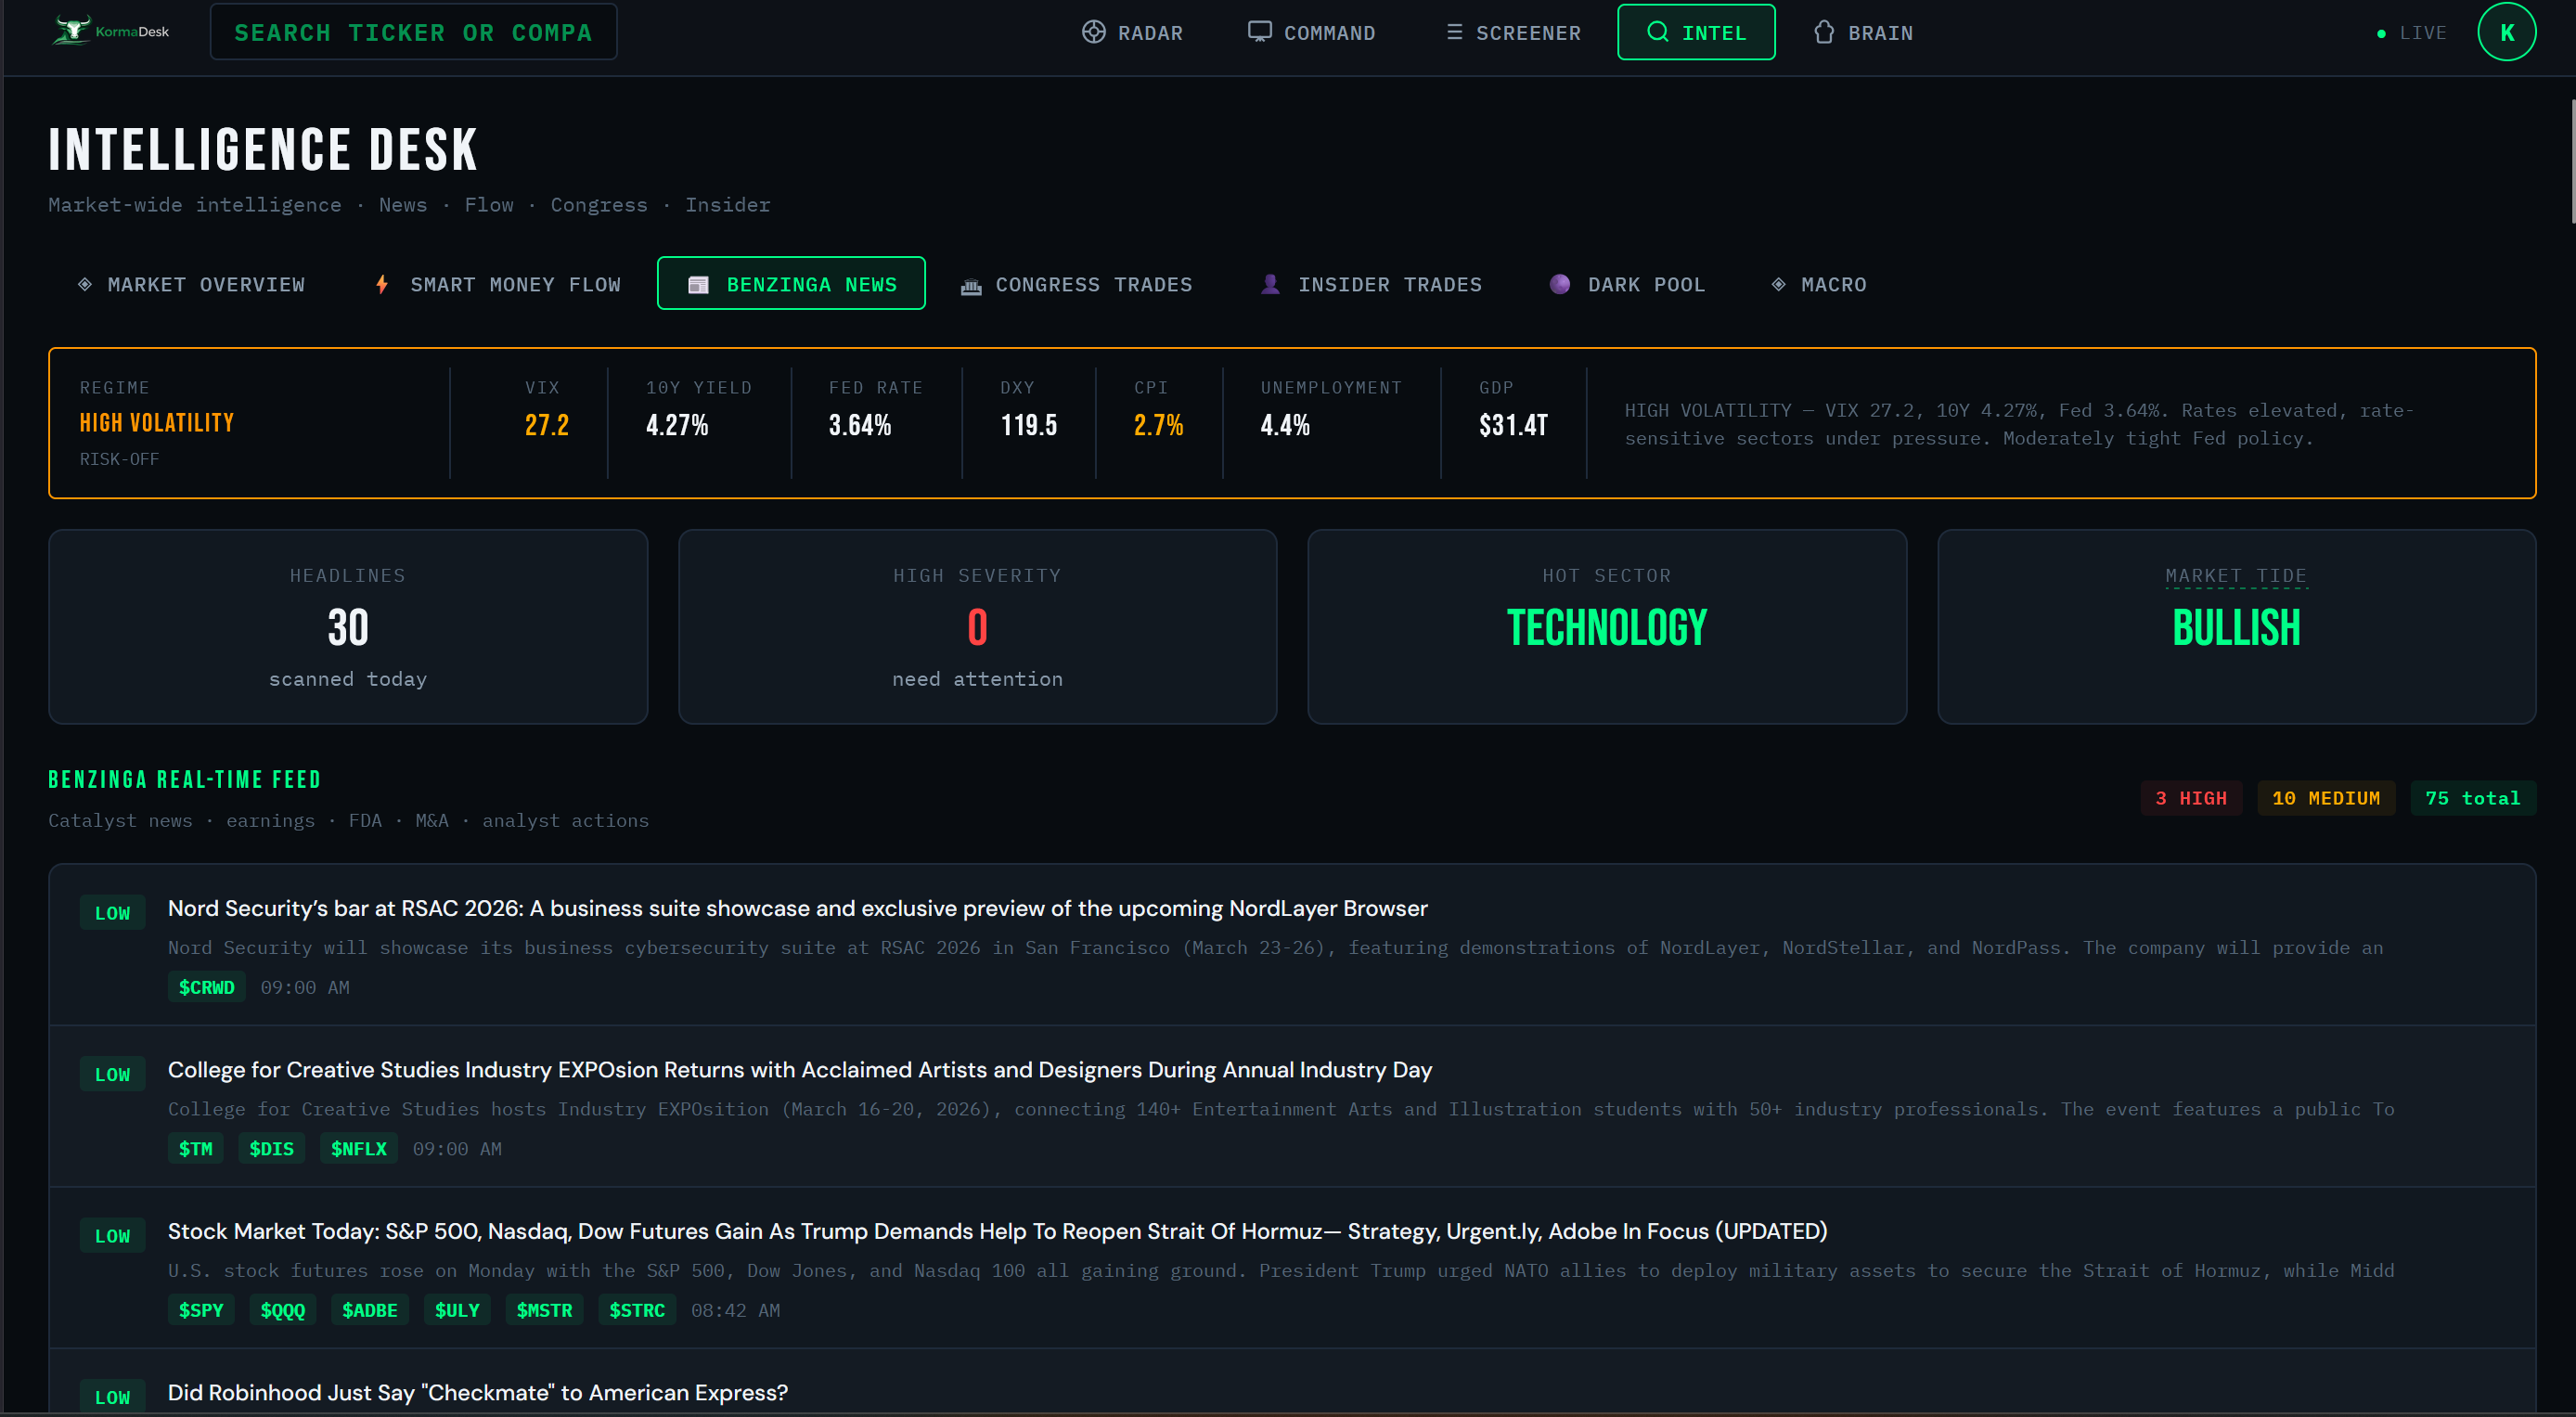Click the search ticker input field
This screenshot has height=1417, width=2576.
413,31
